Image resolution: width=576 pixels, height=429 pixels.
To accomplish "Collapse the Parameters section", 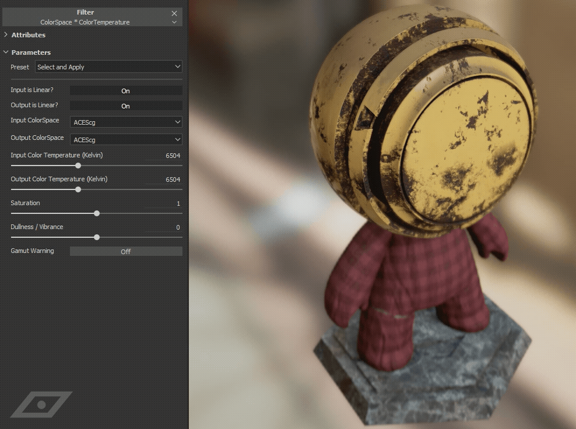I will tap(6, 52).
